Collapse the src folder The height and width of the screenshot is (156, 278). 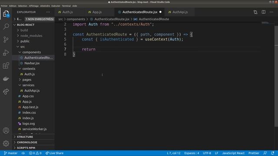pos(33,47)
